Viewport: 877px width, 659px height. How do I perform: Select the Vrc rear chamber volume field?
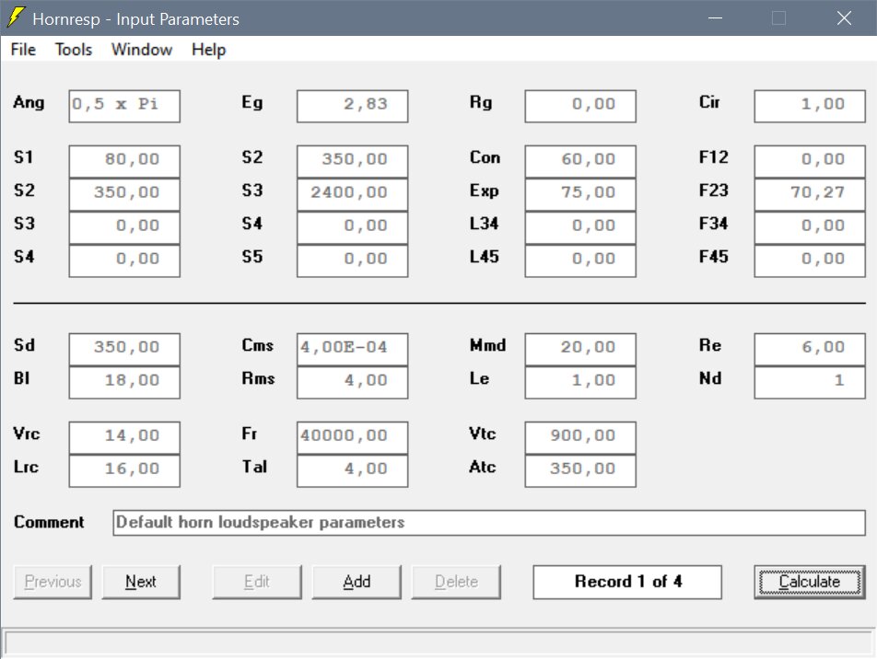tap(124, 436)
